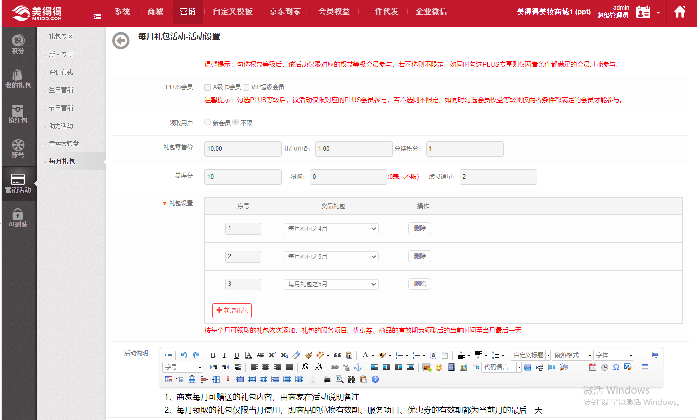The height and width of the screenshot is (420, 697).
Task: Click the special character Omega icon
Action: point(616,367)
